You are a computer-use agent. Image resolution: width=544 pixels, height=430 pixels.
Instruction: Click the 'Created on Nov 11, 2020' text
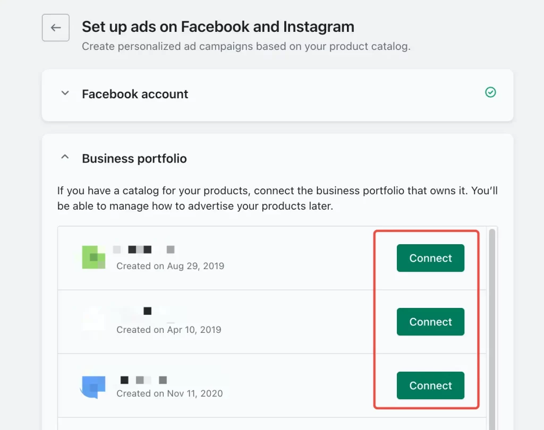click(169, 393)
